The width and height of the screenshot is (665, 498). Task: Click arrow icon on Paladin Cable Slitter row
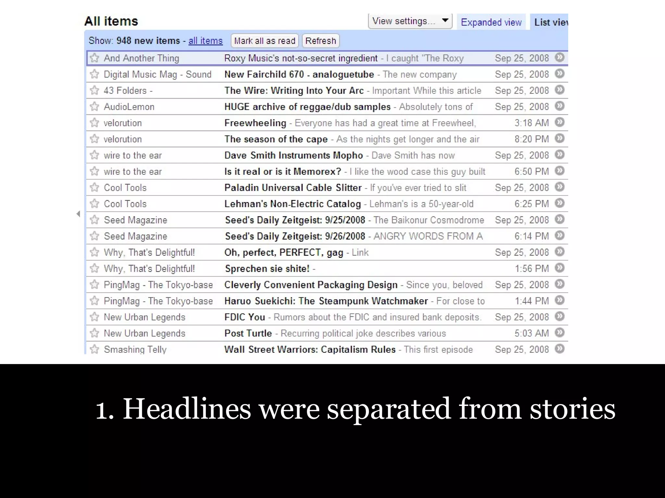[559, 187]
